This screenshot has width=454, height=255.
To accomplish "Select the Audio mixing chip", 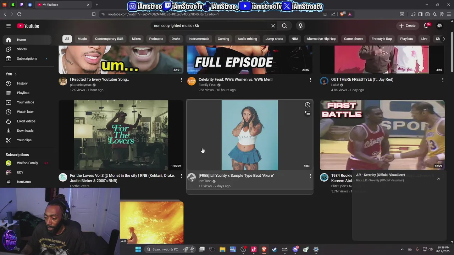I will point(247,39).
